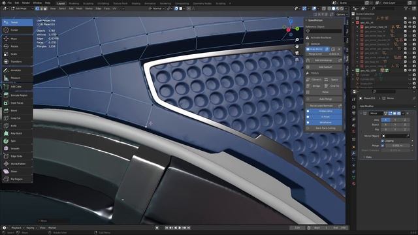Screen dimensions: 418x235
Task: Toggle the Merge checkbox in Mirror modifier
Action: (x=383, y=146)
